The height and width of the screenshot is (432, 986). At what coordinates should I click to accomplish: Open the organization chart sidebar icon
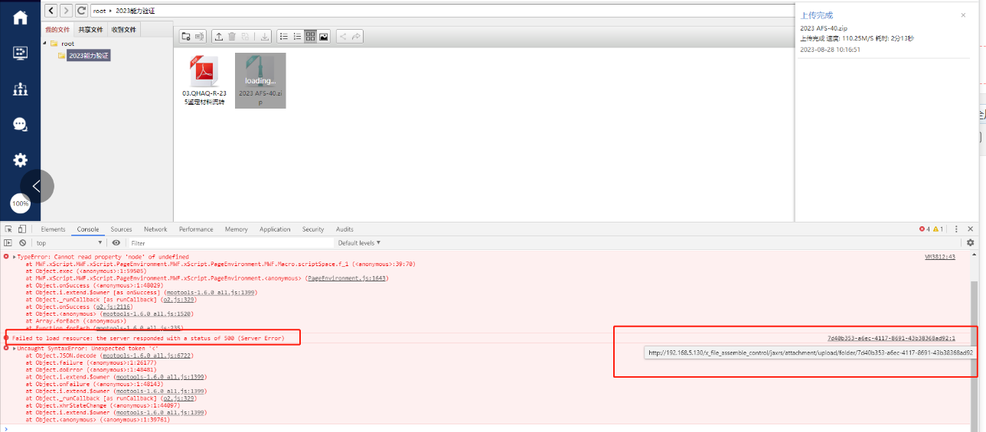tap(20, 89)
